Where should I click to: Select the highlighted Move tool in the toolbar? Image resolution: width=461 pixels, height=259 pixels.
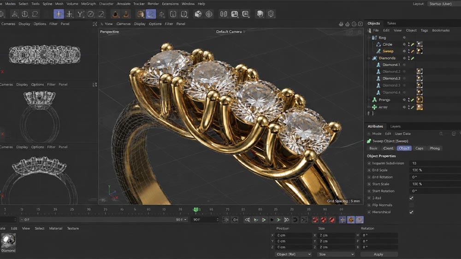[x=59, y=14]
